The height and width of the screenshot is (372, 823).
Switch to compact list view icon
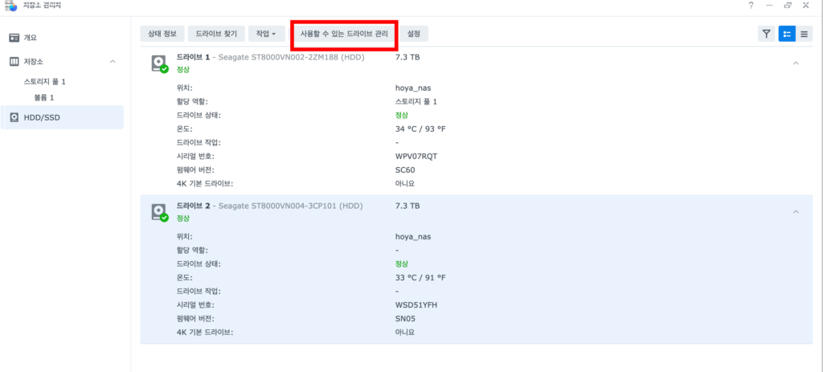804,34
